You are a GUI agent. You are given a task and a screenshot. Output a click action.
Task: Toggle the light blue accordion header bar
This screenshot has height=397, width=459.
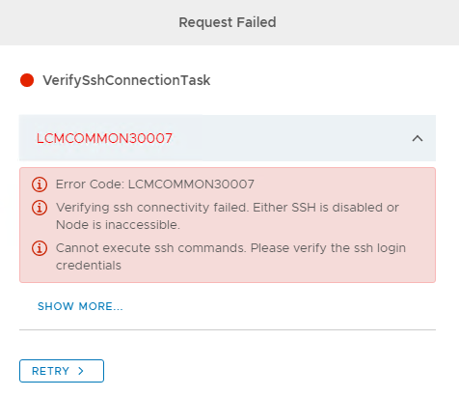click(x=228, y=138)
